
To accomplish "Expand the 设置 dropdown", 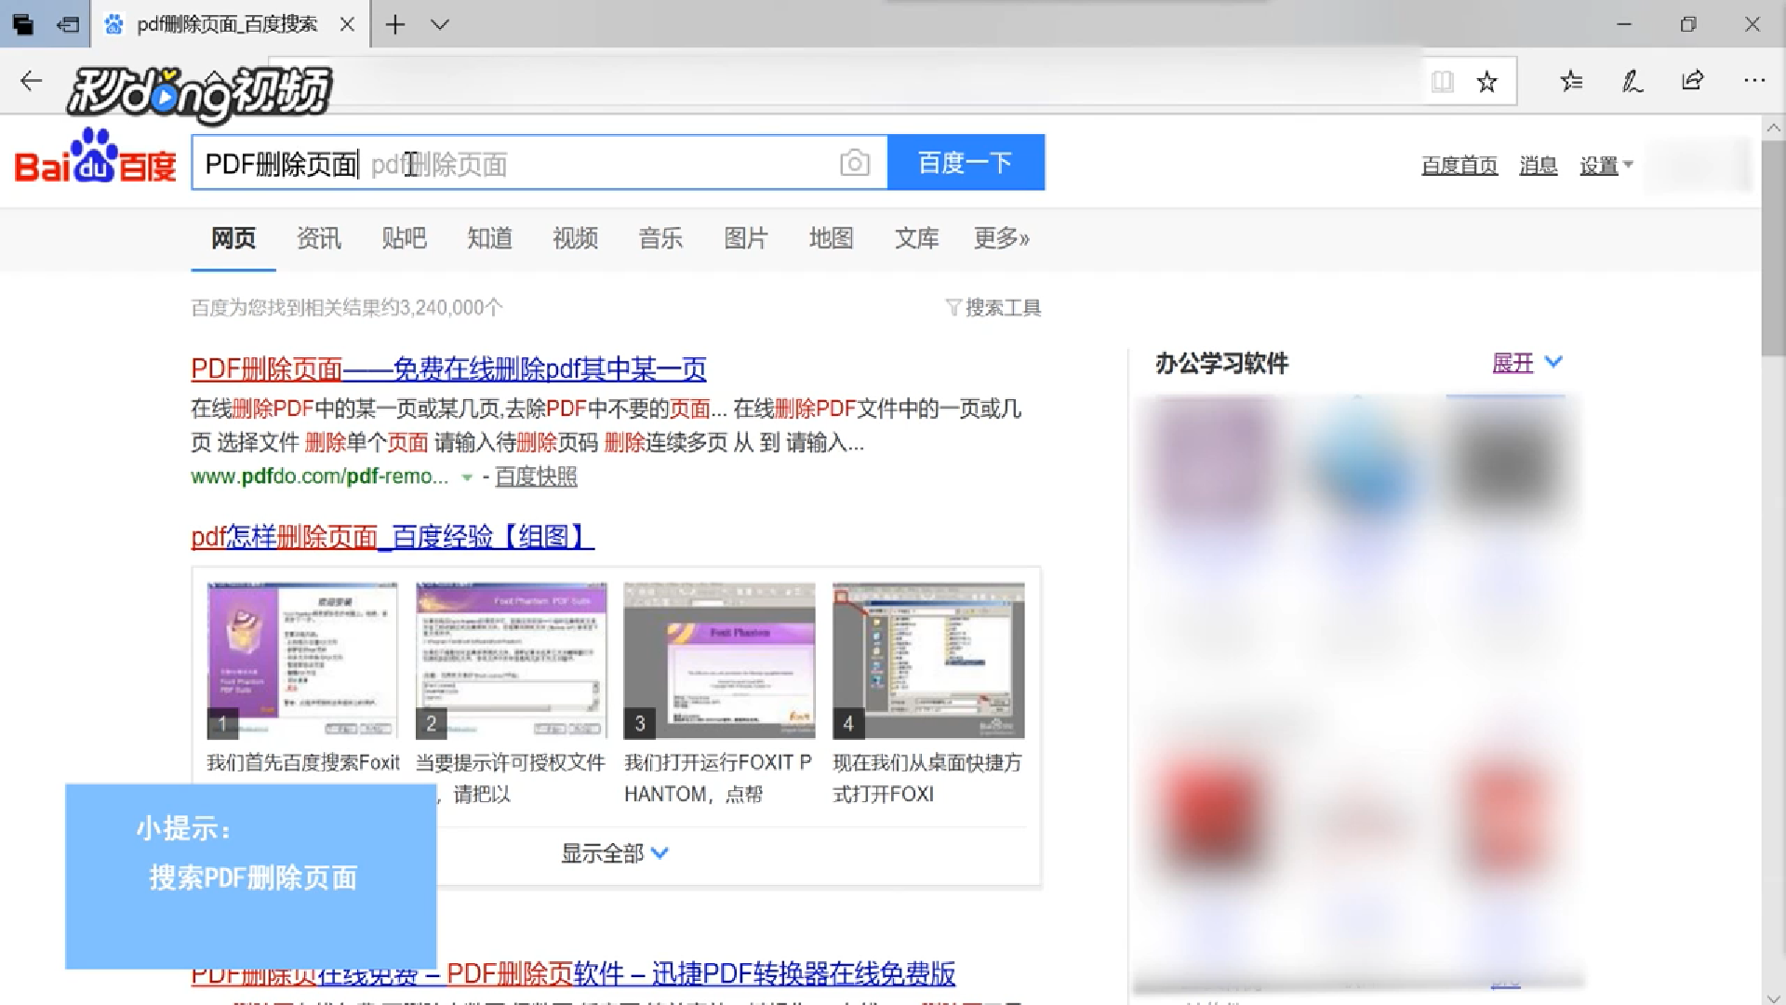I will pos(1606,166).
